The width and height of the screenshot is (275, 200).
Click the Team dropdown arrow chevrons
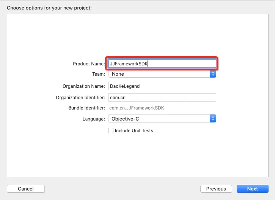[213, 74]
